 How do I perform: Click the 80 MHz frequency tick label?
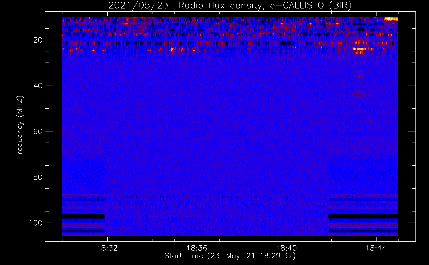38,177
